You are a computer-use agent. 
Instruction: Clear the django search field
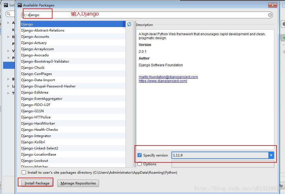(270, 15)
